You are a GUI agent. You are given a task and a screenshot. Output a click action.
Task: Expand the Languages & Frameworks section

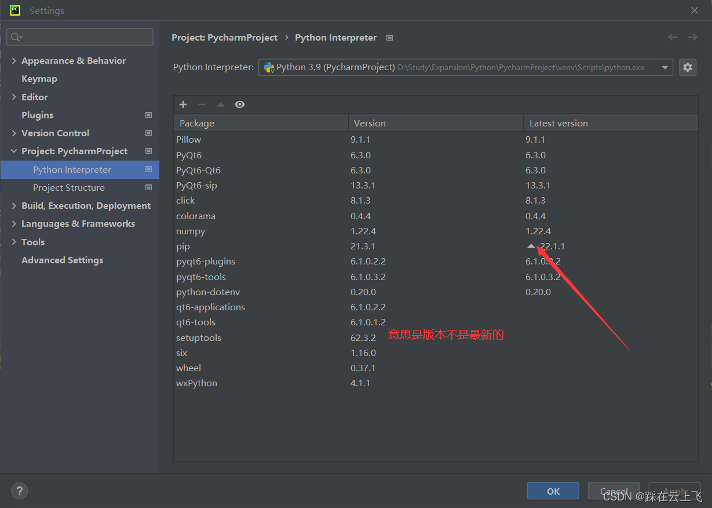(x=14, y=223)
